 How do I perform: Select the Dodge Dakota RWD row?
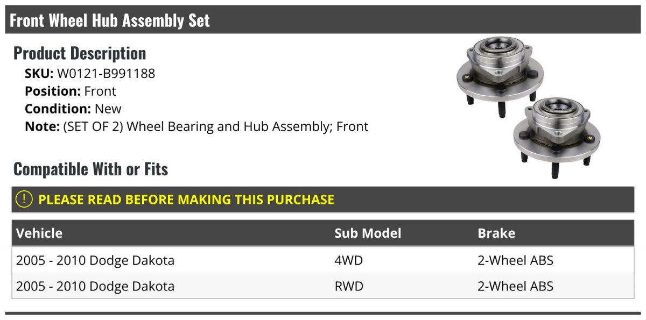[323, 286]
